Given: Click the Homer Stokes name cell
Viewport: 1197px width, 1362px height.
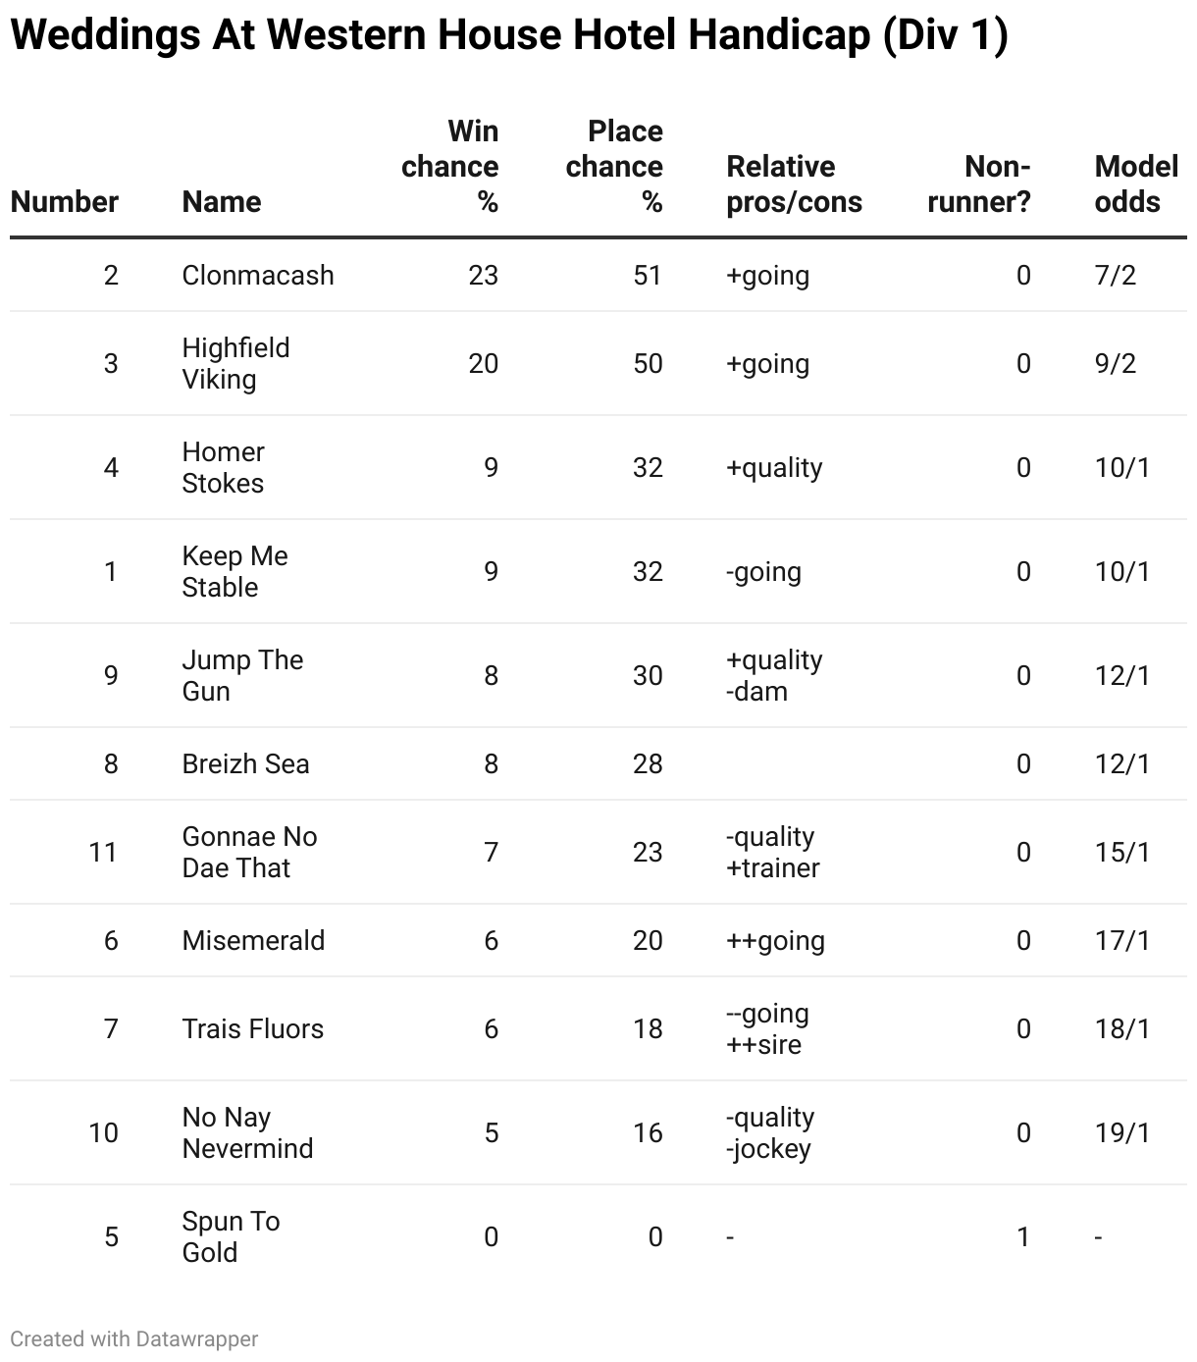Looking at the screenshot, I should click(224, 467).
